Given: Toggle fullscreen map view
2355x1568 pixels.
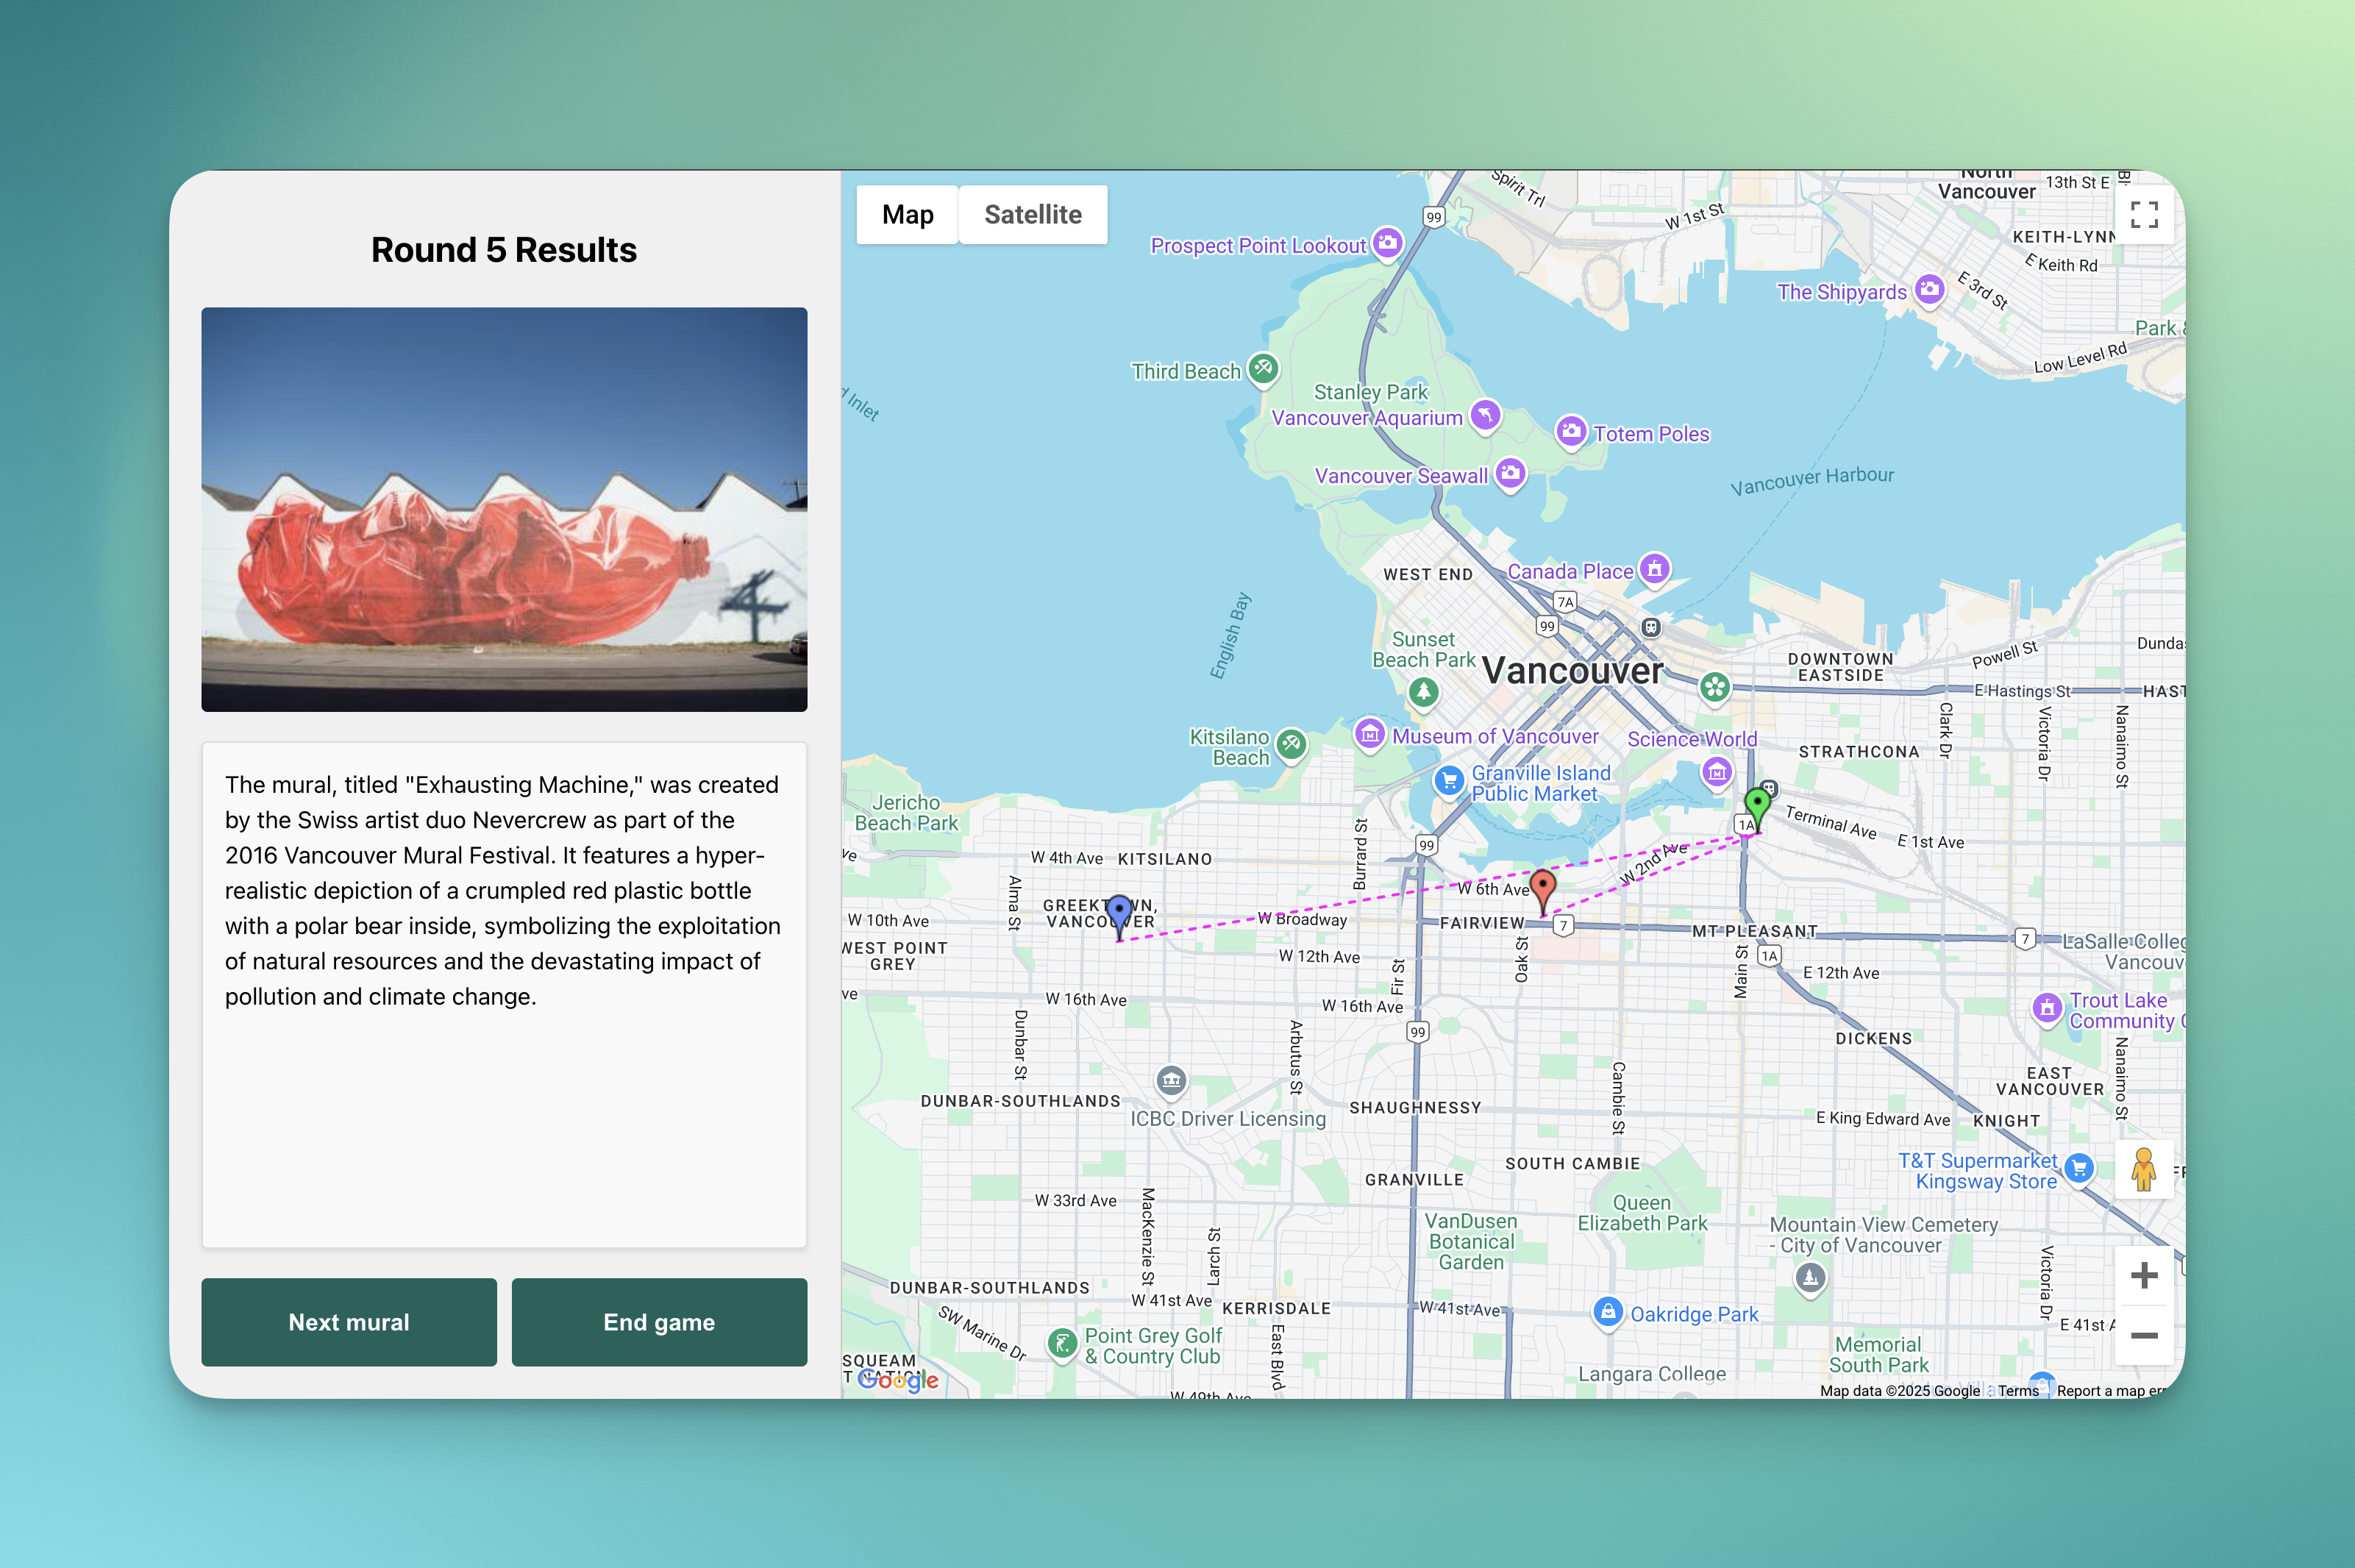Looking at the screenshot, I should coord(2143,214).
